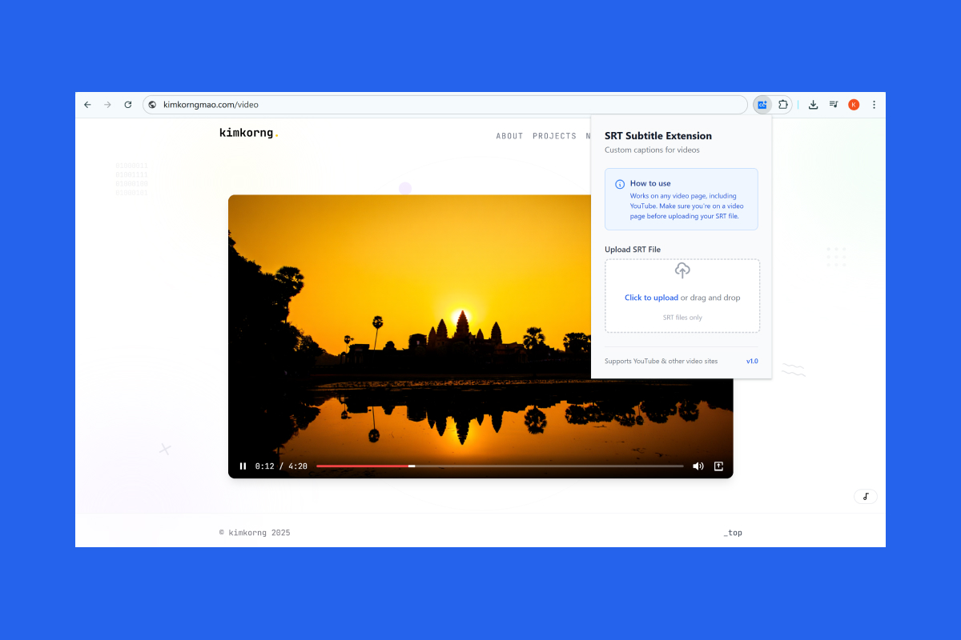Open the browser Extensions puzzle icon
This screenshot has height=640, width=961.
(783, 105)
